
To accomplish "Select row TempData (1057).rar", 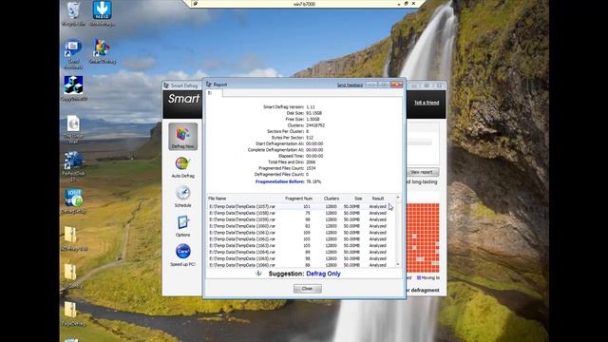I will 300,207.
